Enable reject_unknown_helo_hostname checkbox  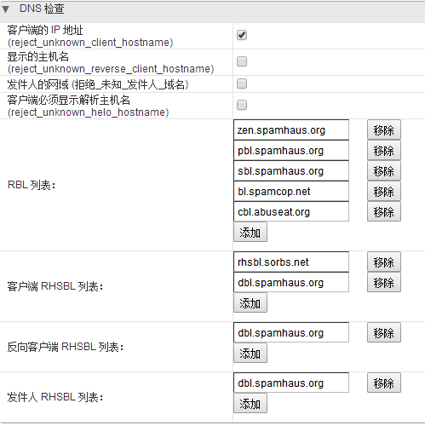coord(242,105)
